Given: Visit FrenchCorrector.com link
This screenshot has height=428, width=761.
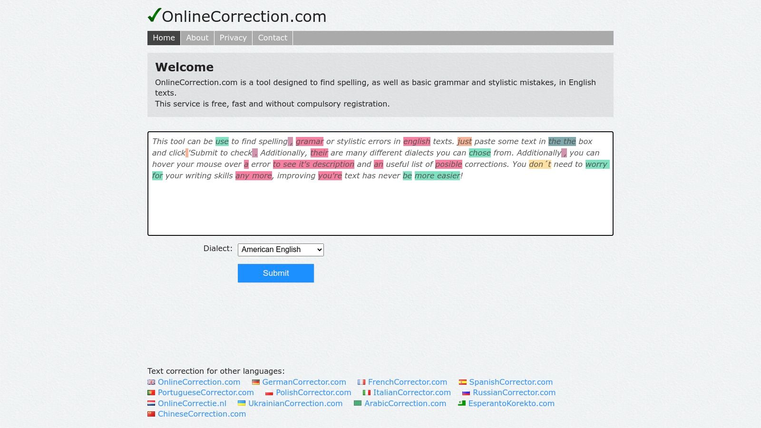Looking at the screenshot, I should coord(408,382).
